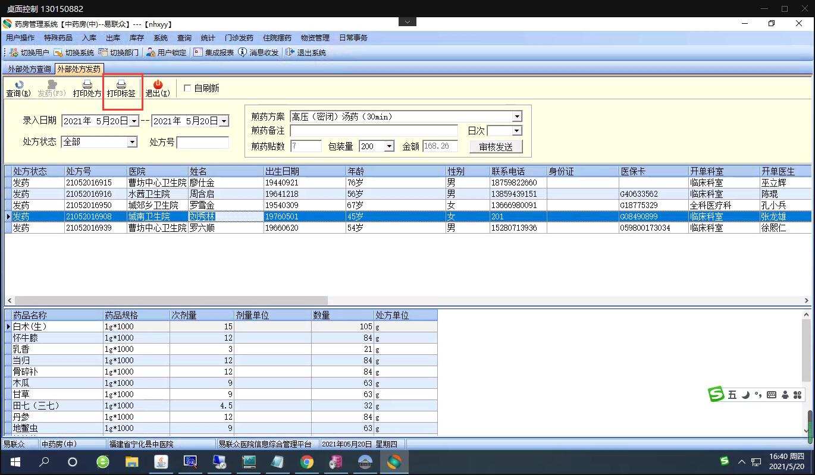The width and height of the screenshot is (815, 475).
Task: Open the 门诊发药 menu
Action: tap(239, 37)
